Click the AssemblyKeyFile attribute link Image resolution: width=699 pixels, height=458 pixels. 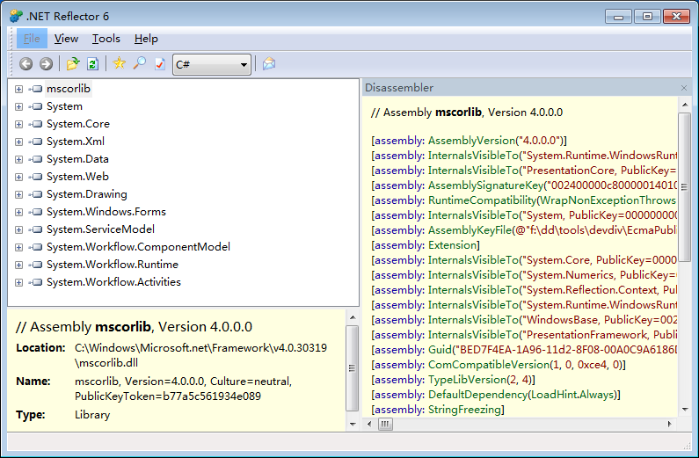pyautogui.click(x=470, y=230)
